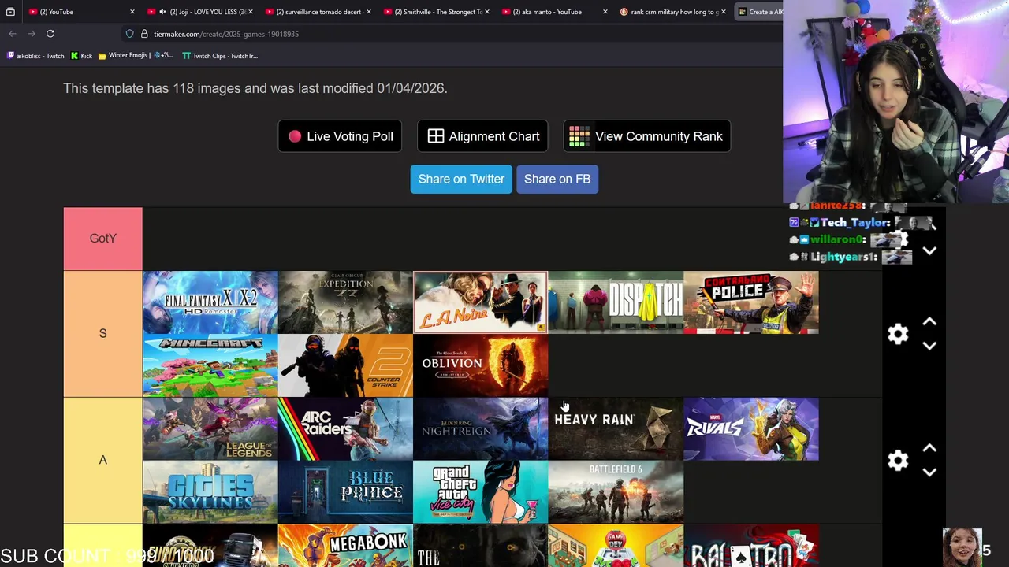1009x567 pixels.
Task: Select the L.A. Noire tile
Action: pyautogui.click(x=481, y=302)
